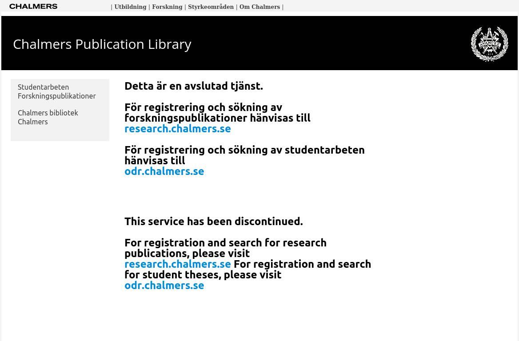Open odr.chalmers.se link in the English section
The height and width of the screenshot is (341, 519).
click(x=164, y=285)
